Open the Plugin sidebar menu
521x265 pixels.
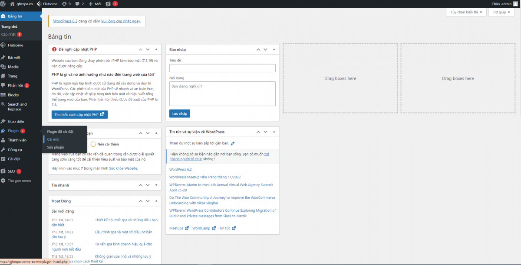21,131
